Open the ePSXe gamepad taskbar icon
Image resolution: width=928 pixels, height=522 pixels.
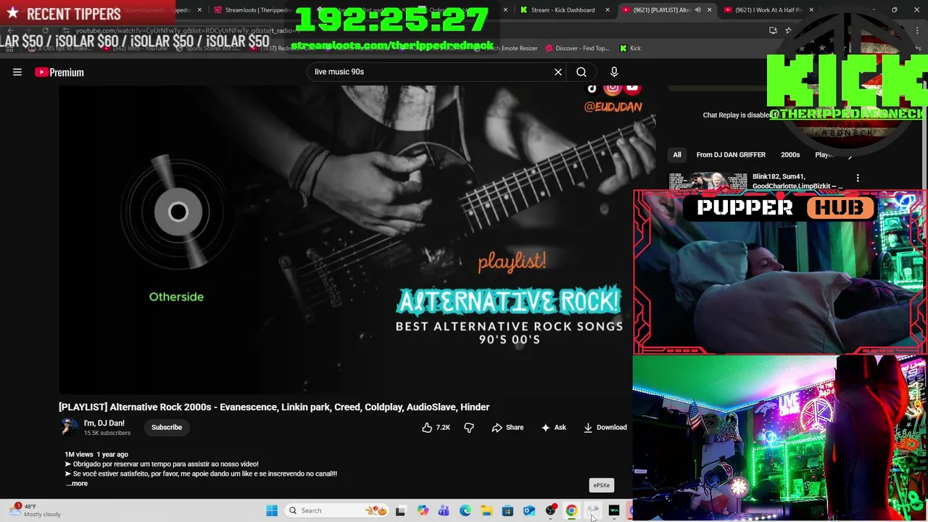593,510
